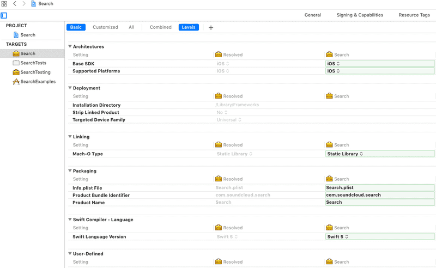Select the Mach-O Type setting label
This screenshot has width=436, height=268.
pos(88,154)
